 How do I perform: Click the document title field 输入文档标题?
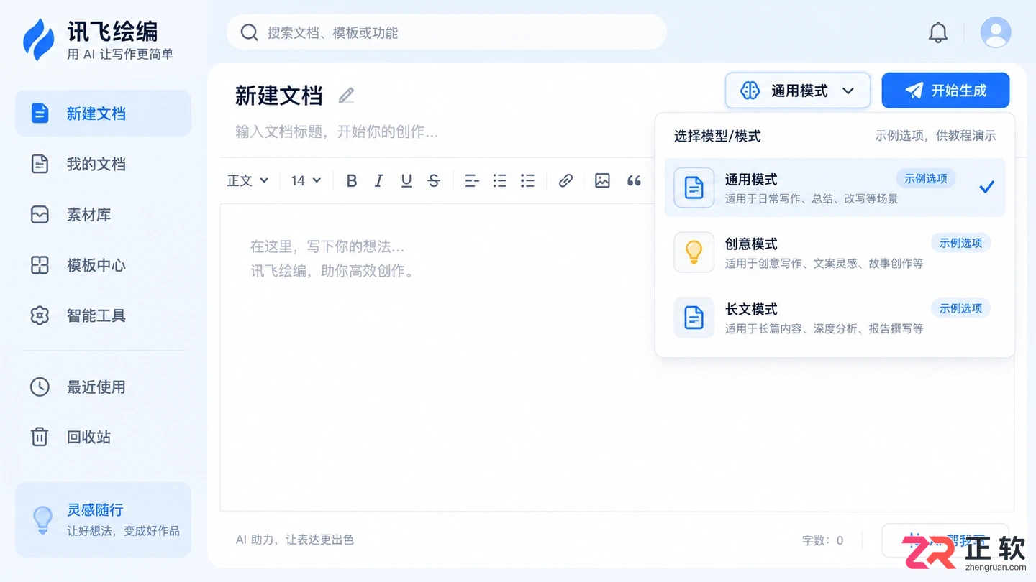[x=337, y=132]
